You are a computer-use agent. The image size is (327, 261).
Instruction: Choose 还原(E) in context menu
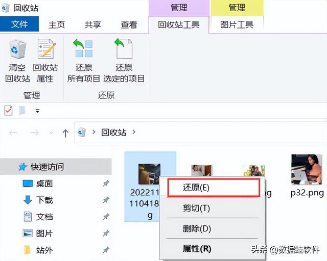click(214, 188)
